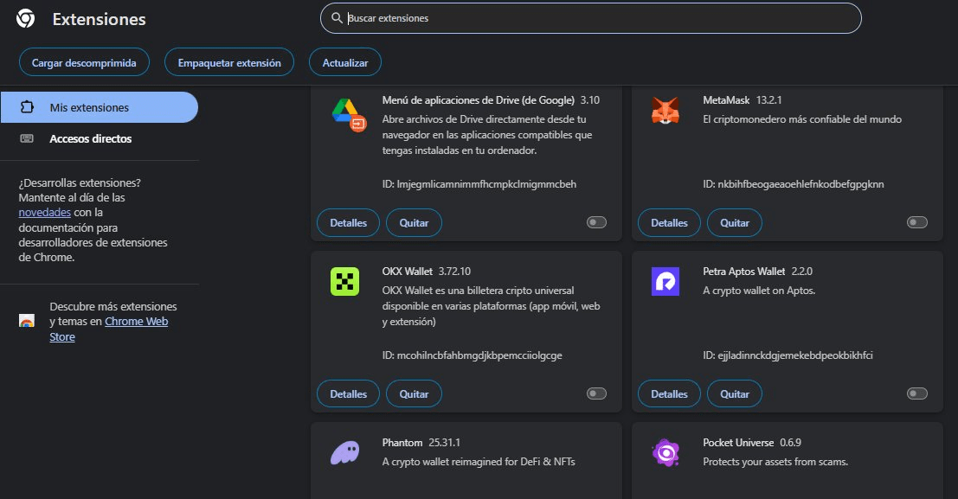Open Detalles for Petra Aptos Wallet
Screen dimensions: 958x499
pos(669,394)
